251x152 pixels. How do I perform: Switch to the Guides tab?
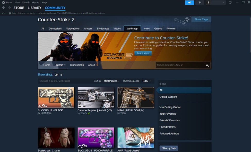pyautogui.click(x=158, y=29)
